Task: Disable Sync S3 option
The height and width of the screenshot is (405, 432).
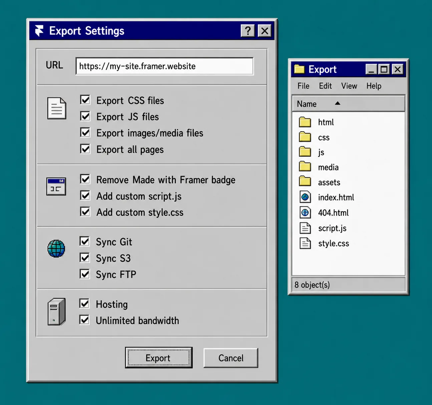Action: click(x=85, y=257)
